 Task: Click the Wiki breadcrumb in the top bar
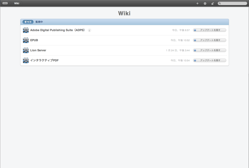(16, 3)
